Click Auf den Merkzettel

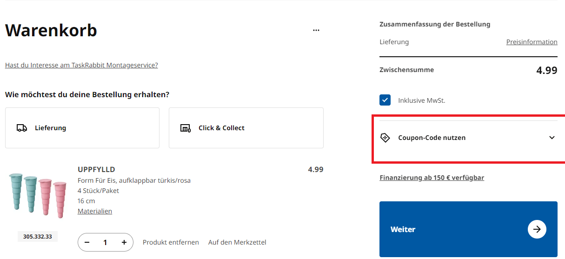(x=237, y=242)
